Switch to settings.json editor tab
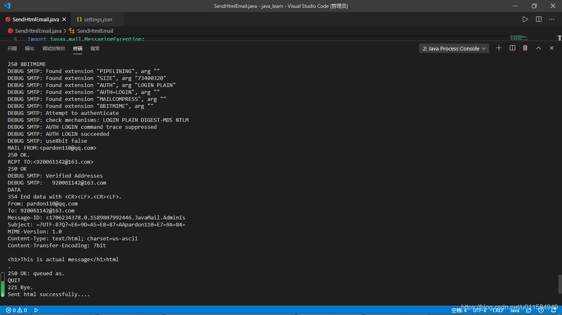Viewport: 562px width, 315px height. click(98, 19)
